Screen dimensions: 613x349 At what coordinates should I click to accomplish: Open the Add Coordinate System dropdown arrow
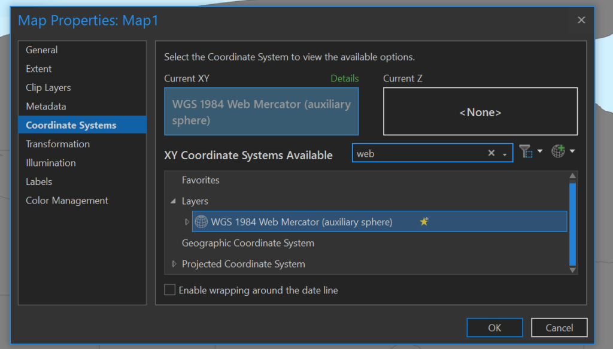(x=572, y=151)
